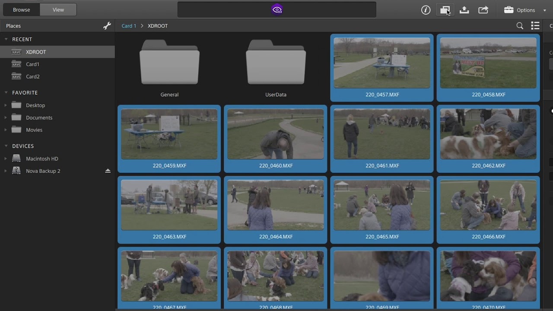
Task: Expand the Movies favorite folder
Action: coord(6,130)
